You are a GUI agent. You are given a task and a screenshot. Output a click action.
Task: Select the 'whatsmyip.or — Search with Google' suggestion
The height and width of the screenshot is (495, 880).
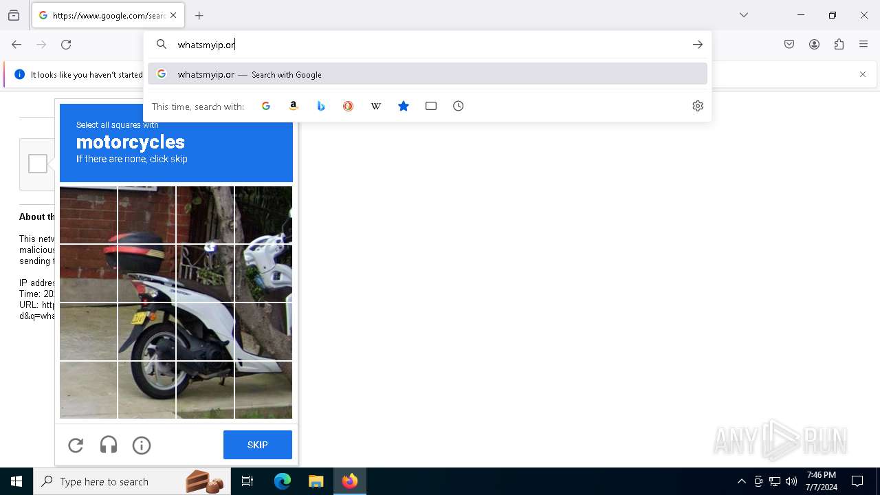(428, 74)
